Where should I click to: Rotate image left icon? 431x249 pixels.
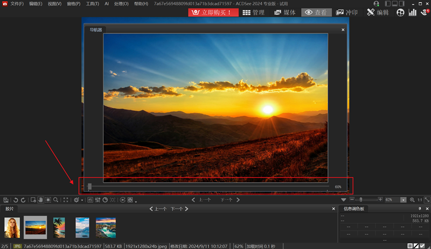pos(16,200)
